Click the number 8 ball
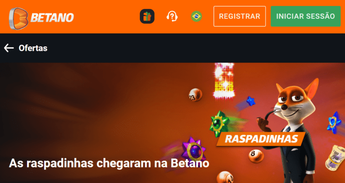345x183 pixels. (256, 156)
